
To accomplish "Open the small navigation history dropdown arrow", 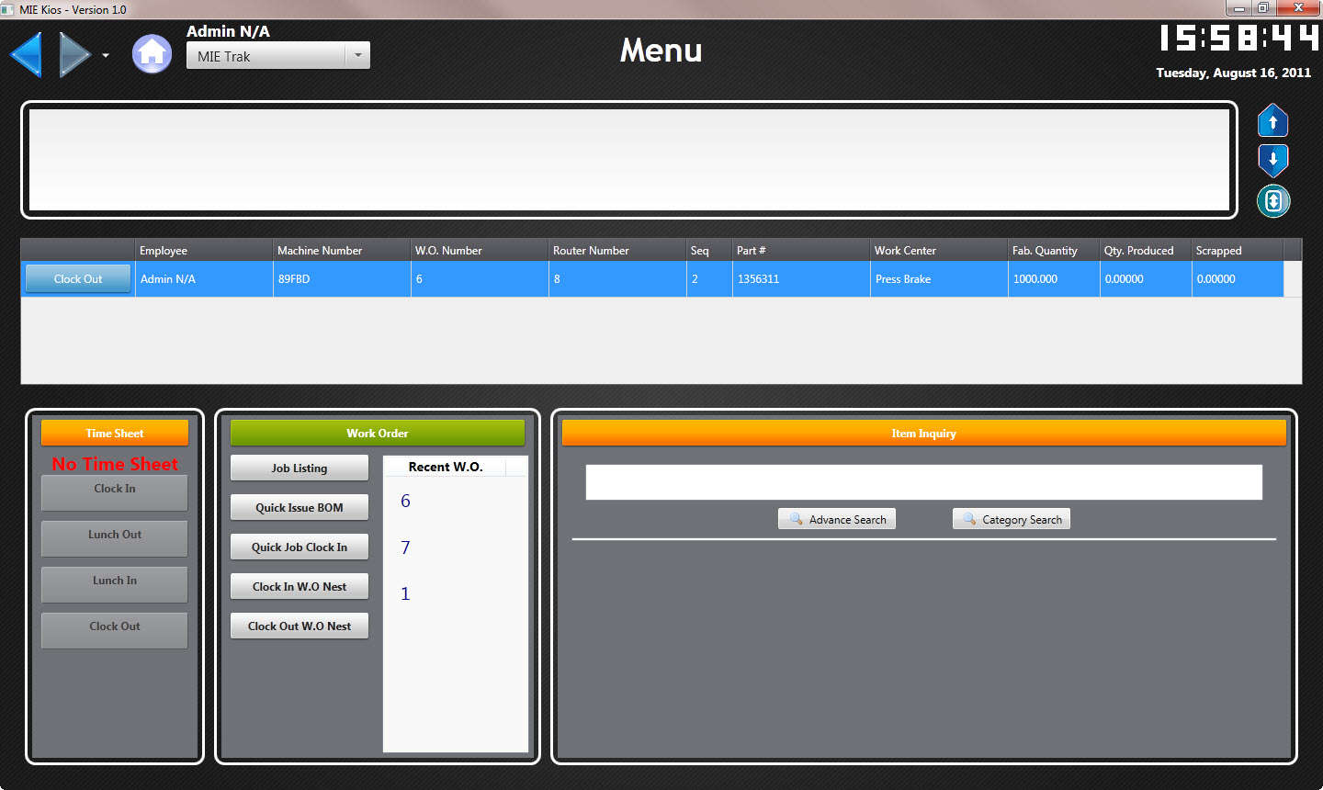I will click(x=106, y=56).
